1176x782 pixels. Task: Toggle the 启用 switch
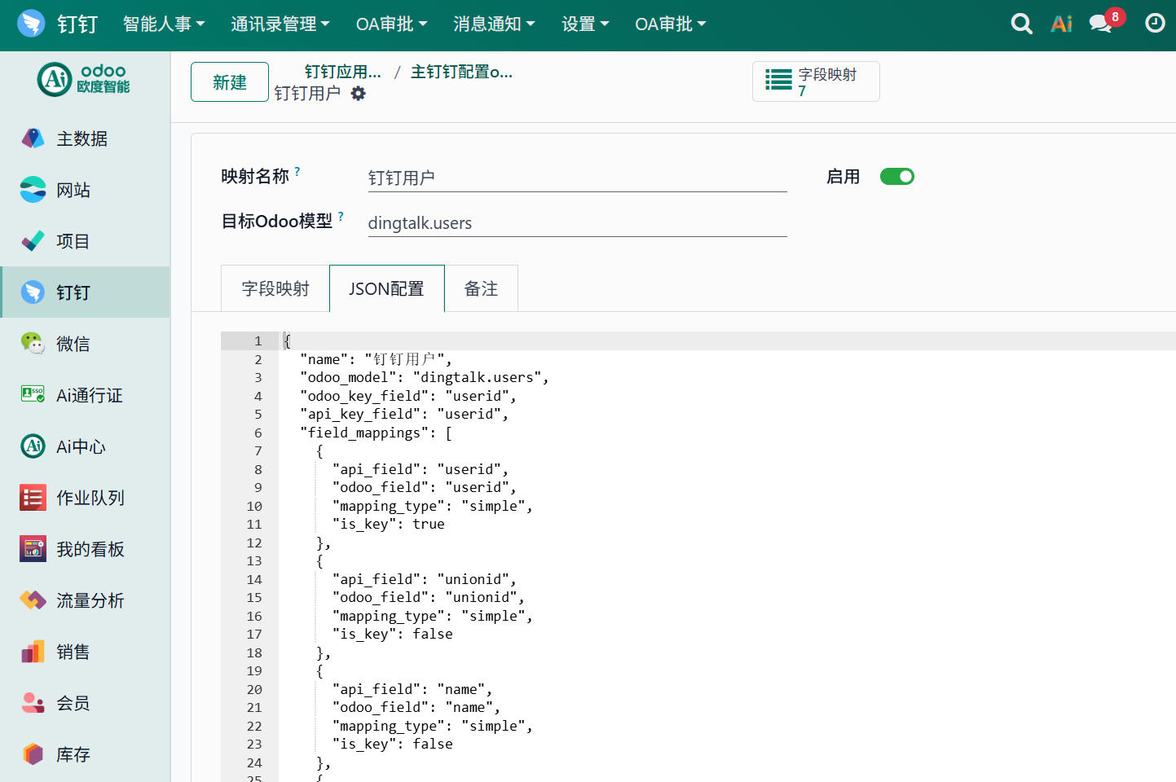(x=897, y=177)
